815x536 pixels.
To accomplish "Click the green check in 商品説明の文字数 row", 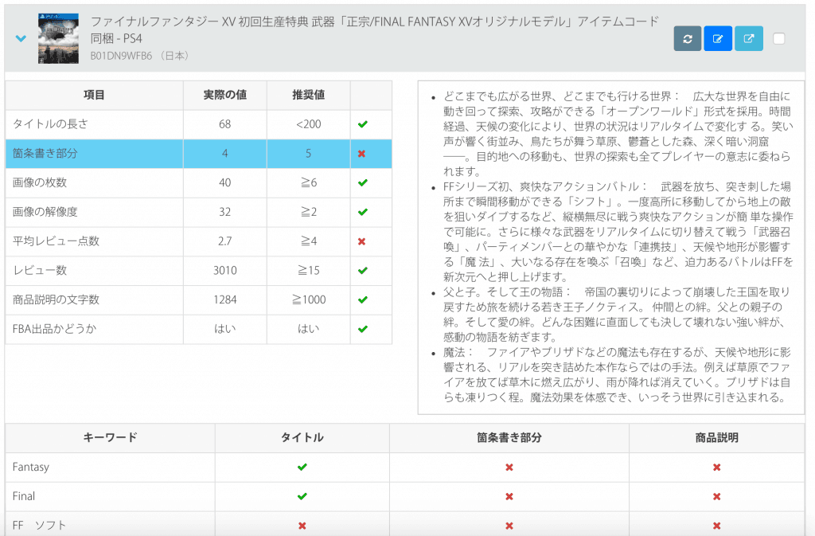I will coord(363,299).
